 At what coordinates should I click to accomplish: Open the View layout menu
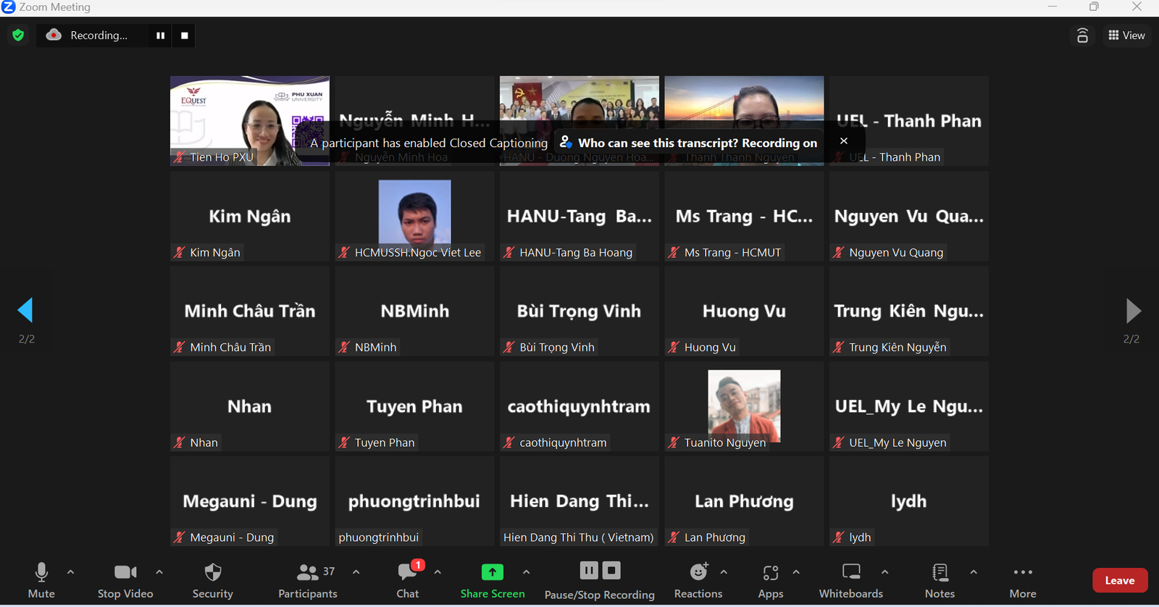(x=1126, y=35)
